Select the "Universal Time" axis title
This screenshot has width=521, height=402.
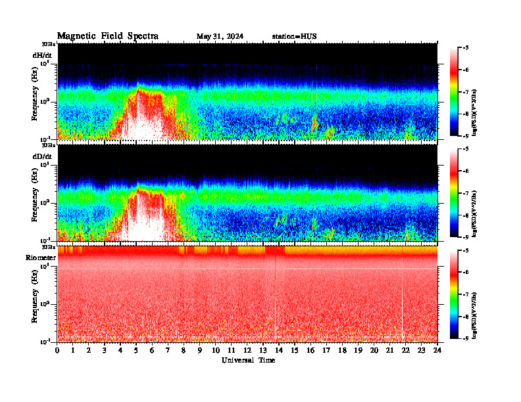(248, 360)
